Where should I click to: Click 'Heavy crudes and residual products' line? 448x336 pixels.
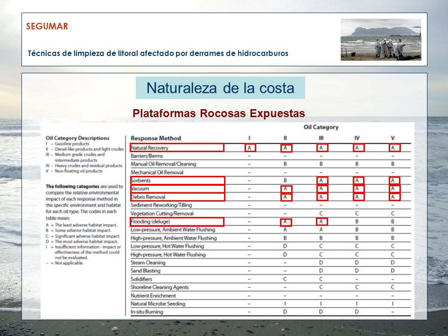click(84, 165)
